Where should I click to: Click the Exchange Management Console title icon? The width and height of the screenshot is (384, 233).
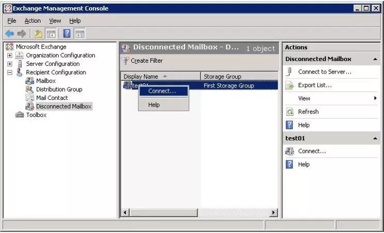(x=8, y=8)
